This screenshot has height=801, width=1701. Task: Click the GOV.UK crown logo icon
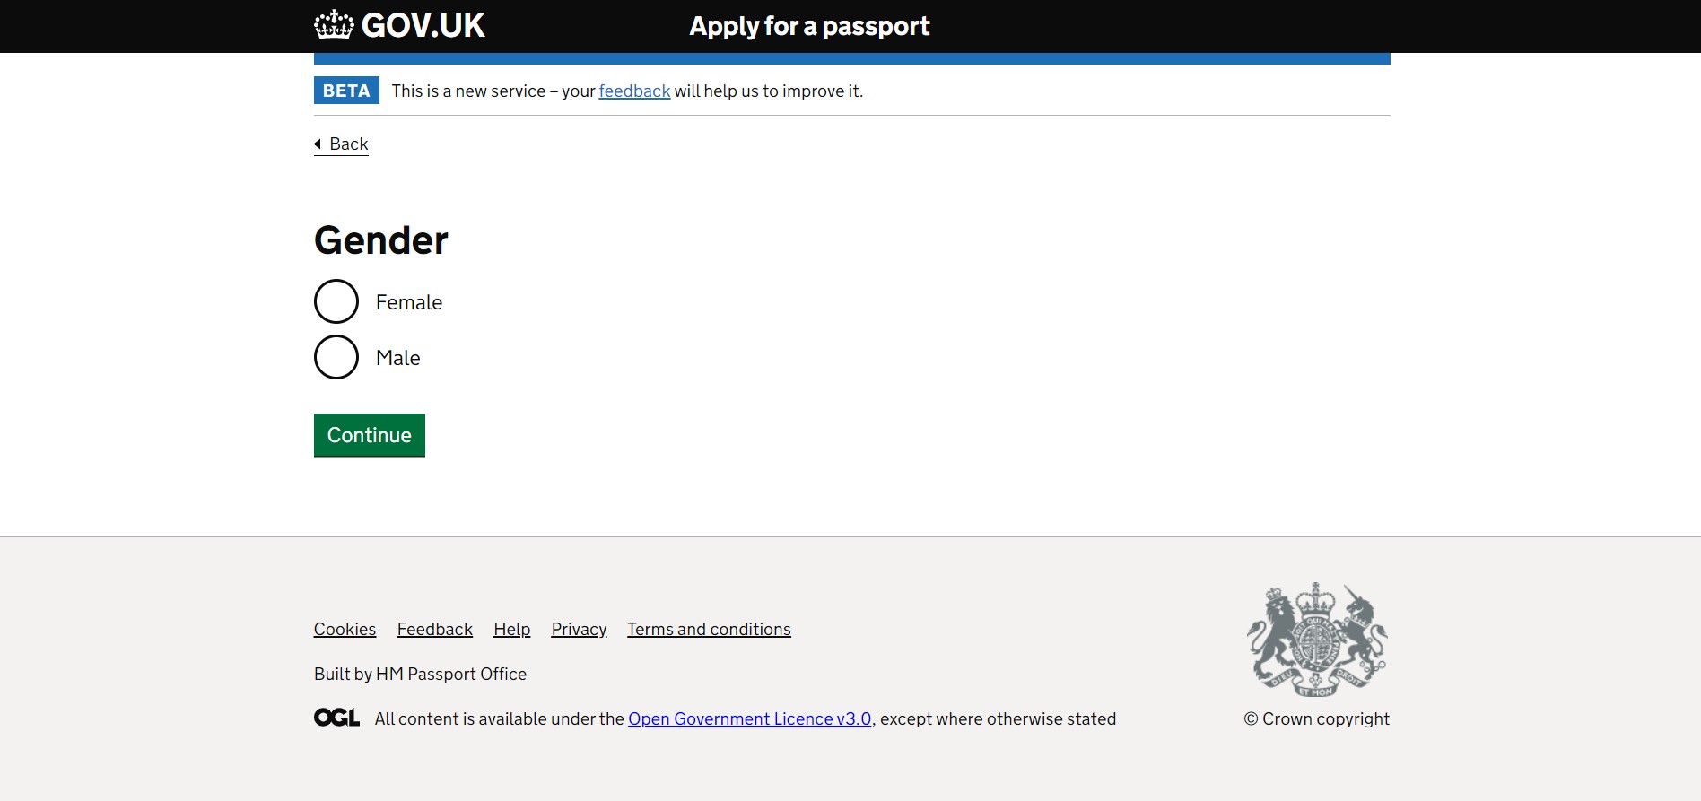[x=334, y=25]
